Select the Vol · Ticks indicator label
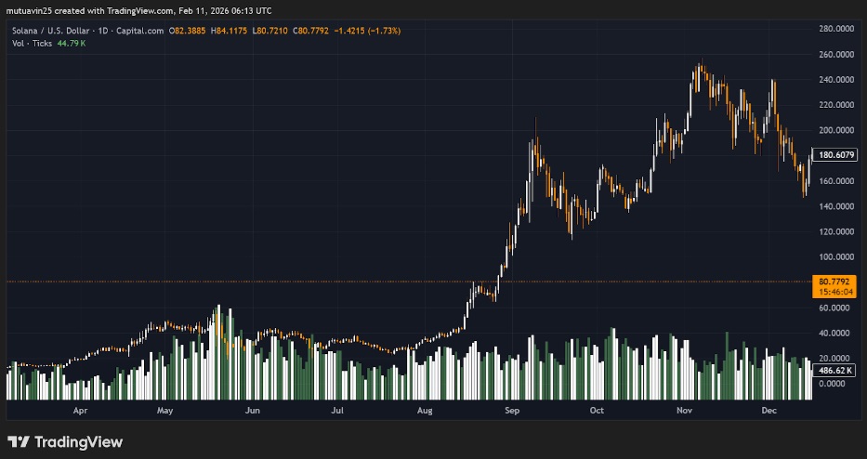 (x=33, y=43)
